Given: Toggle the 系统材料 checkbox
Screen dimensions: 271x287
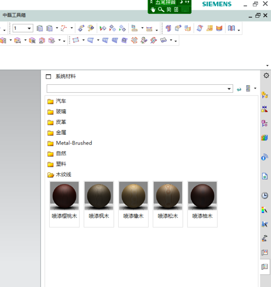Looking at the screenshot, I should 49,77.
